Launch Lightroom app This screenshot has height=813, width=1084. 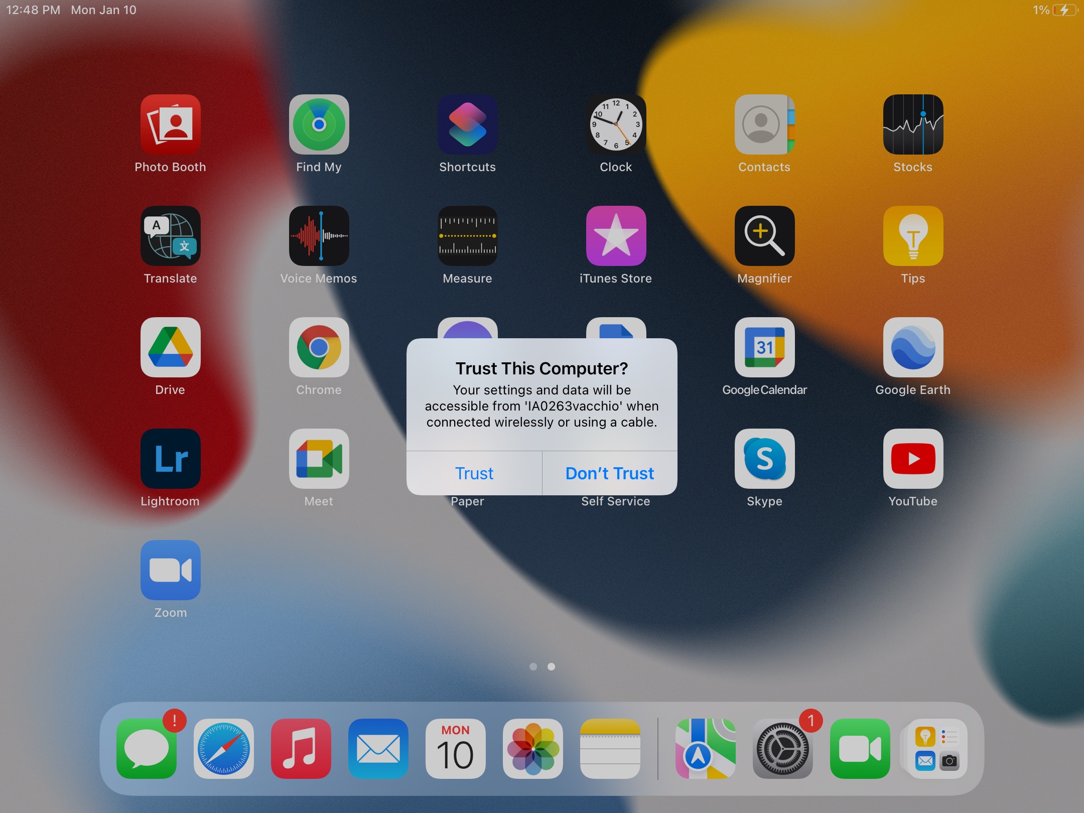coord(170,459)
